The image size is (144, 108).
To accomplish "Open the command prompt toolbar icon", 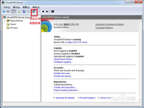I will pos(52,11).
